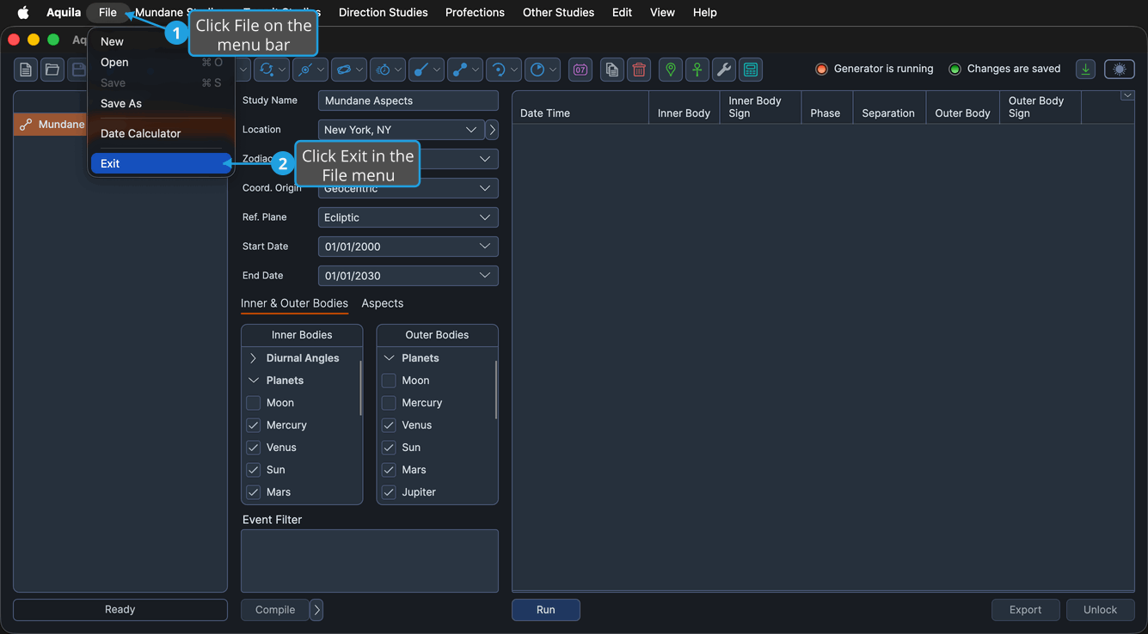Expand Diurnal Angles in Inner Bodies

[253, 358]
